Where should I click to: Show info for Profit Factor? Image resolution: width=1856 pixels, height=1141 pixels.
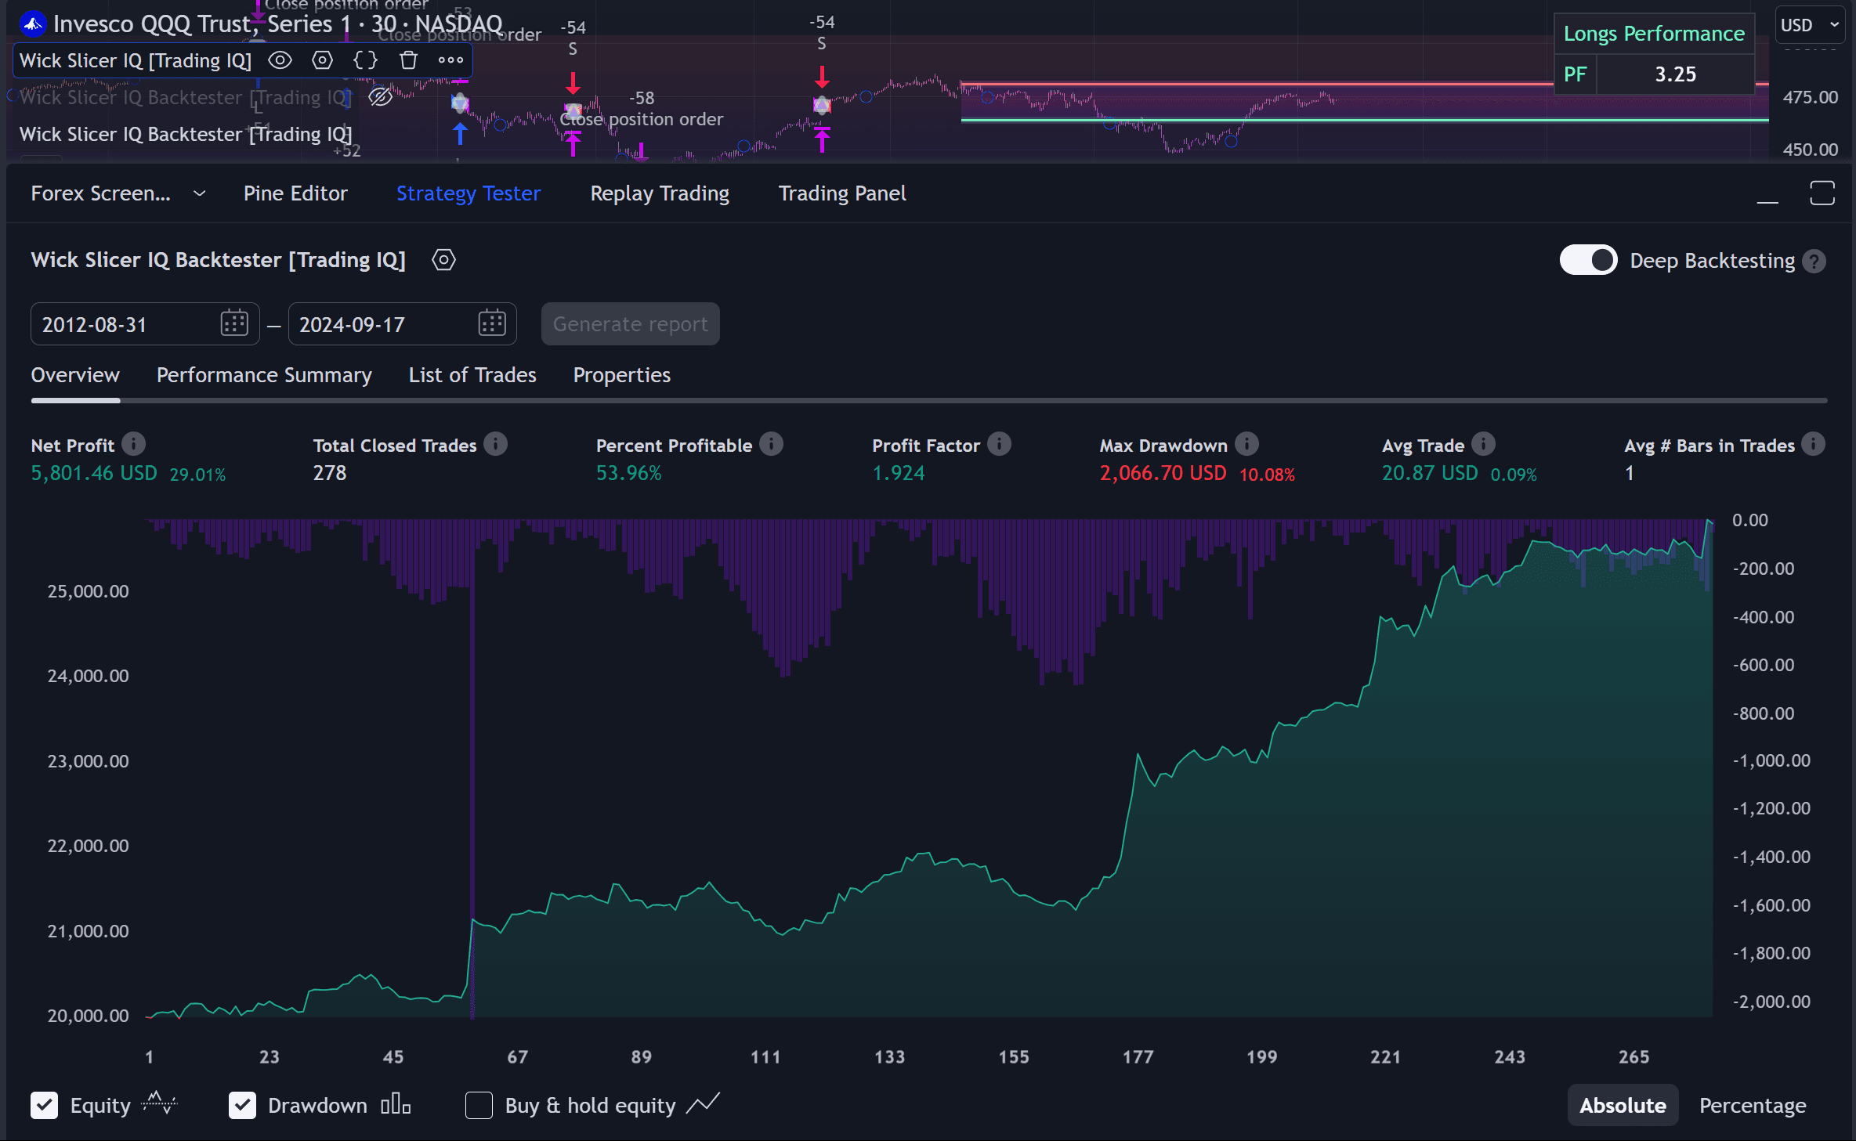pyautogui.click(x=999, y=444)
